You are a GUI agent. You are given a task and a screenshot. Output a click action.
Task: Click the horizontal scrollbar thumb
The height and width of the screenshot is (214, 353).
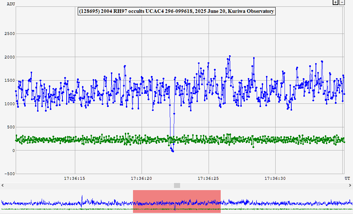pyautogui.click(x=177, y=185)
